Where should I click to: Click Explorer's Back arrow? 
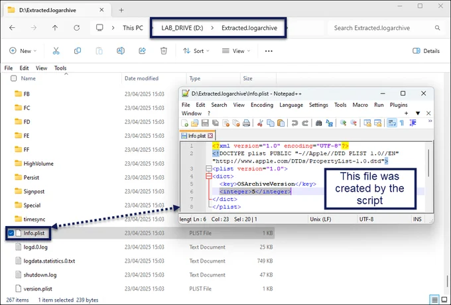tap(12, 28)
